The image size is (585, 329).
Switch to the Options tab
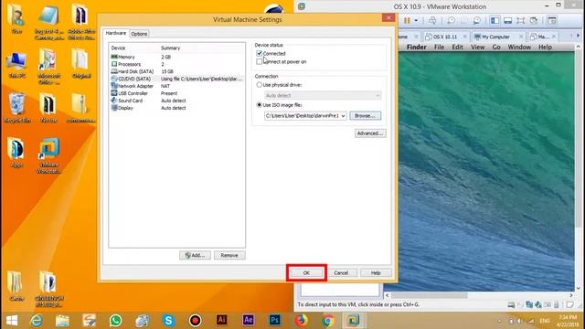[x=139, y=34]
